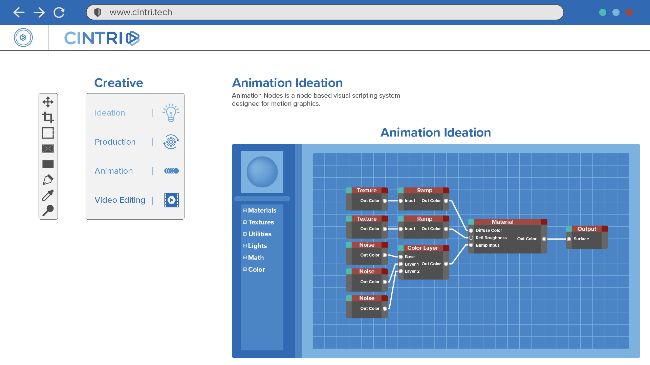The image size is (650, 365).
Task: Select the Move tool icon
Action: [x=48, y=102]
